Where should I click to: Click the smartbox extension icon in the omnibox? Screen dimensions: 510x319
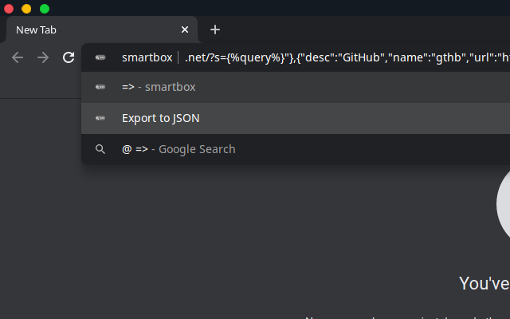pos(100,57)
